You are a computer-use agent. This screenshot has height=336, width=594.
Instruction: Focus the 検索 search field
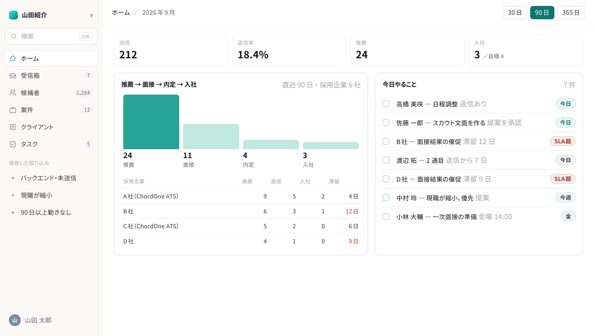point(51,36)
